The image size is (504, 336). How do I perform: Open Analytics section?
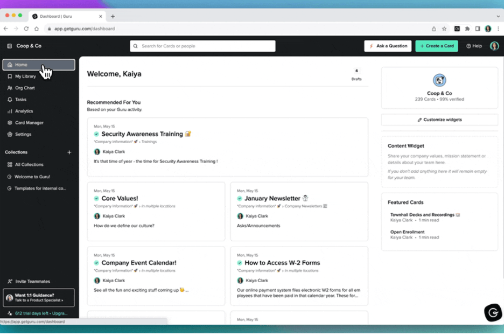24,111
